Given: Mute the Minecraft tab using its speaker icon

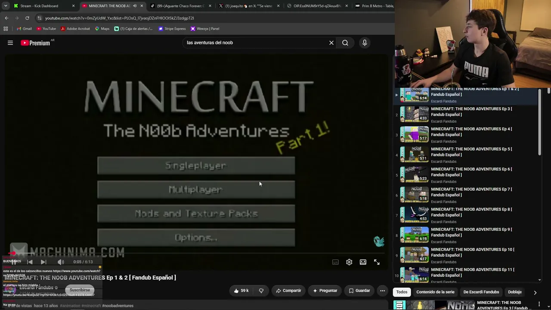Looking at the screenshot, I should [x=135, y=6].
